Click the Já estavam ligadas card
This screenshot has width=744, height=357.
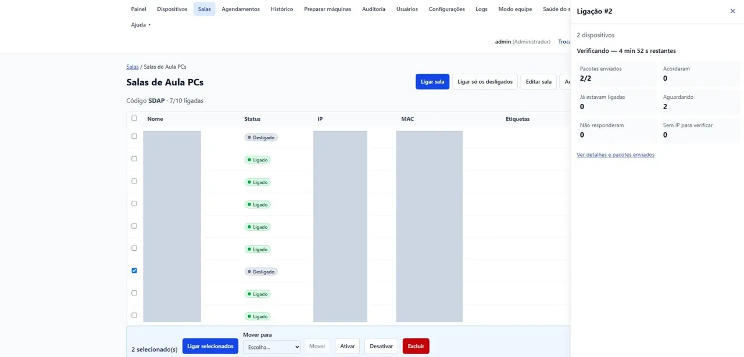(616, 102)
